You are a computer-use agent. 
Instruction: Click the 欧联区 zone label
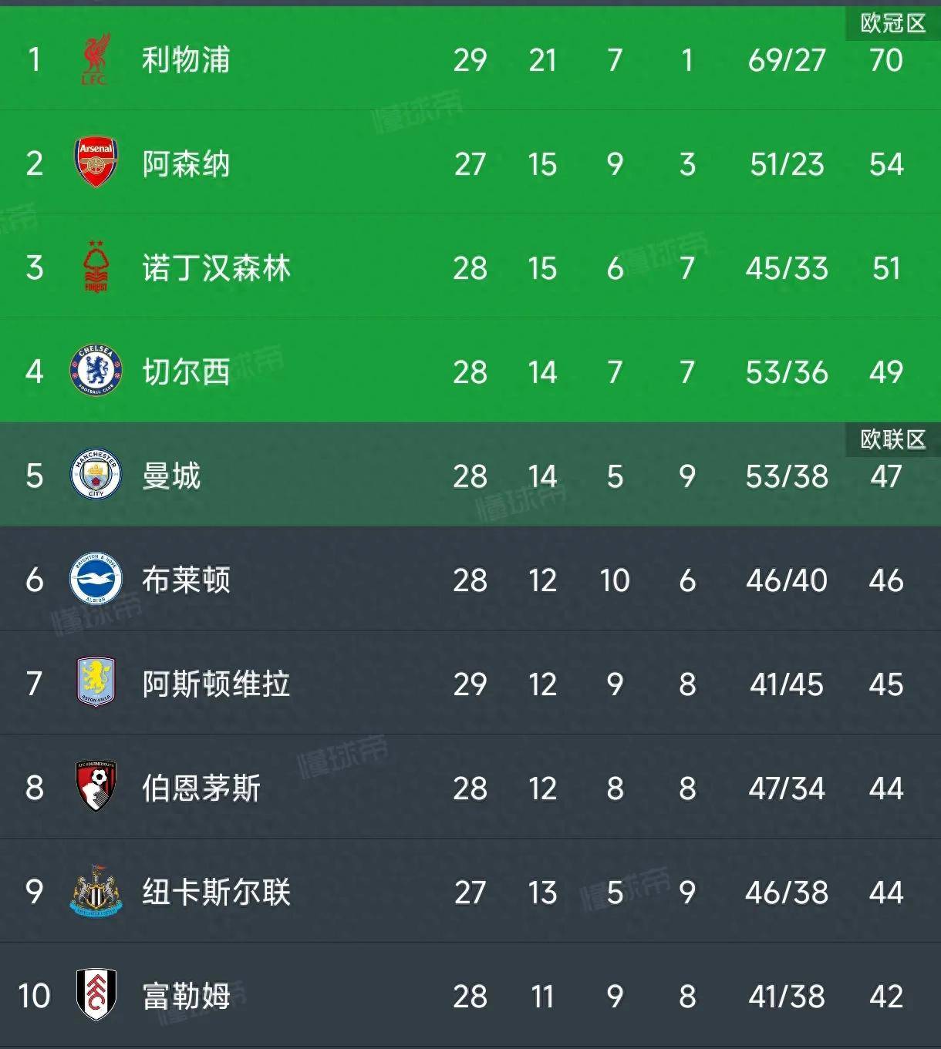tap(892, 439)
